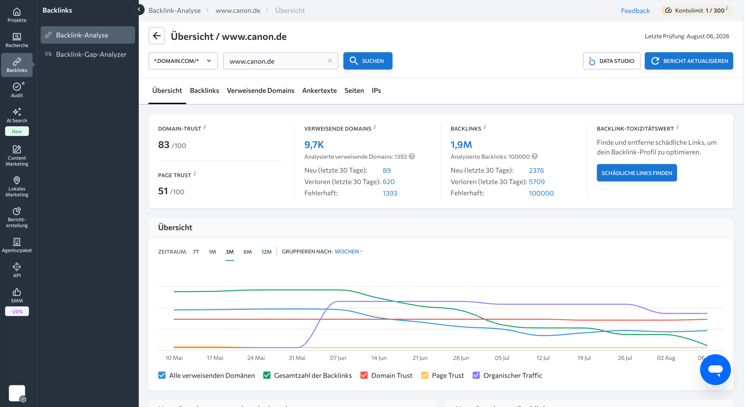Click new referring domains value 89
Image resolution: width=745 pixels, height=407 pixels.
[386, 171]
